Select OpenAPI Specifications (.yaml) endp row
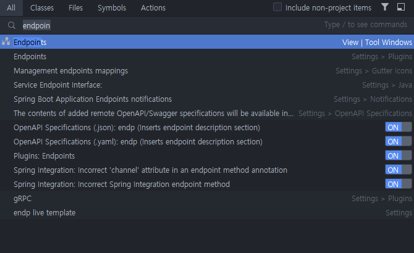This screenshot has height=253, width=414. coord(207,141)
